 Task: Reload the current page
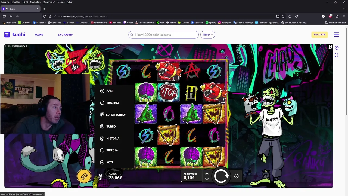[297, 16]
